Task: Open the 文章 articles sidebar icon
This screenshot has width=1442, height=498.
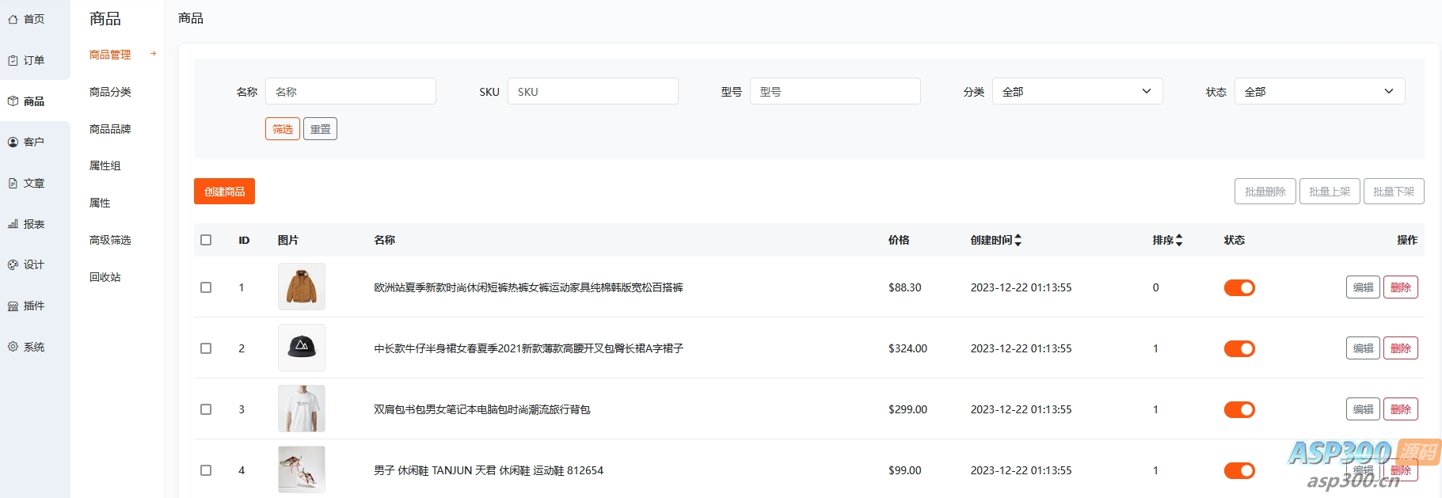Action: click(x=13, y=183)
